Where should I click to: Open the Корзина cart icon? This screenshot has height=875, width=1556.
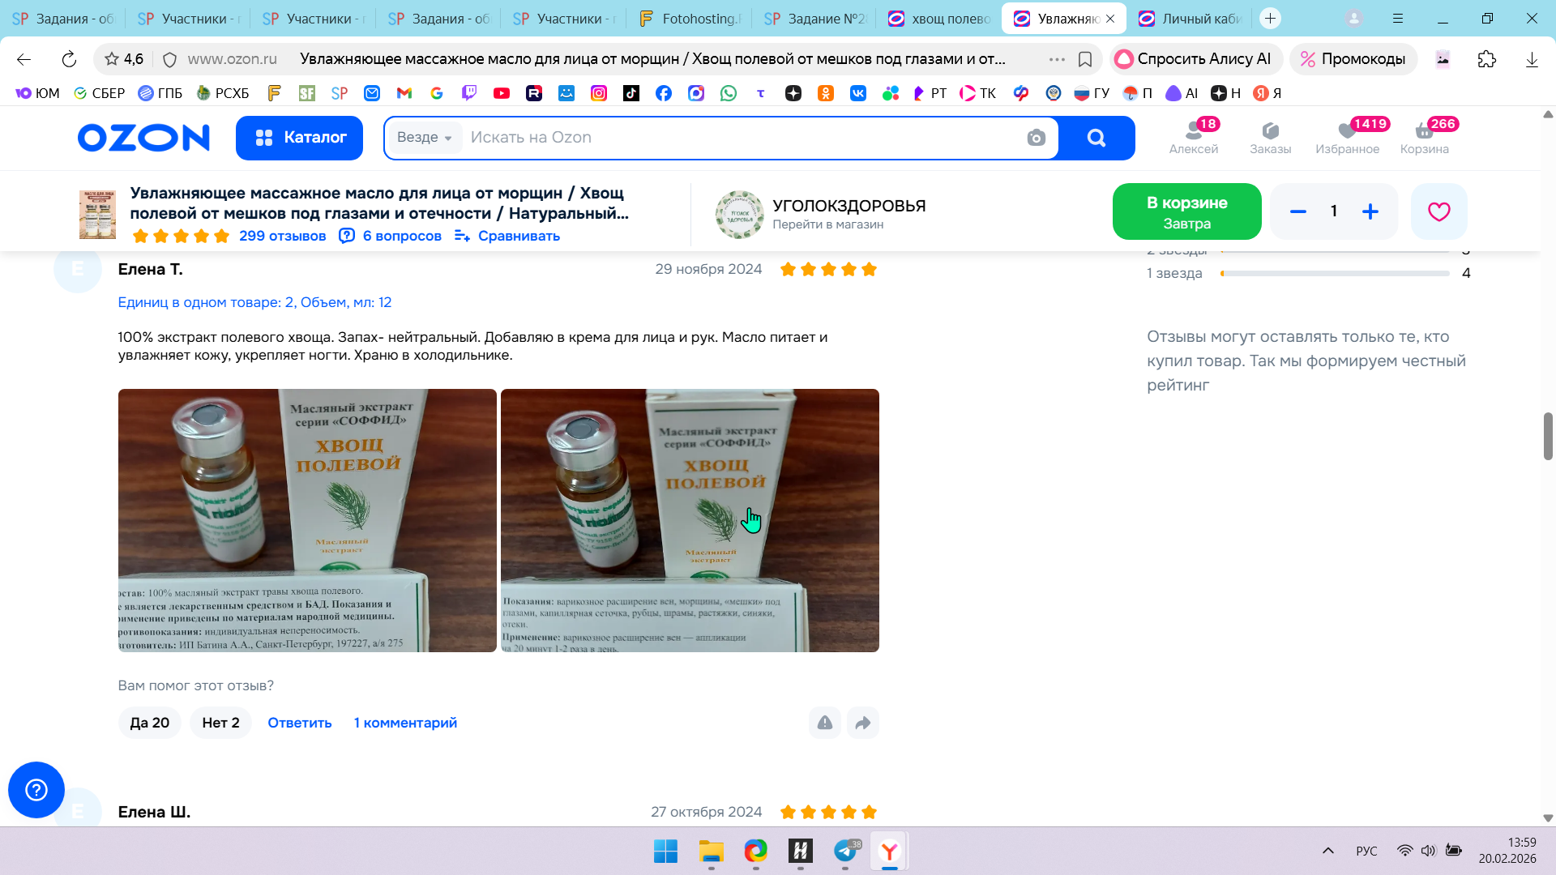click(1424, 137)
